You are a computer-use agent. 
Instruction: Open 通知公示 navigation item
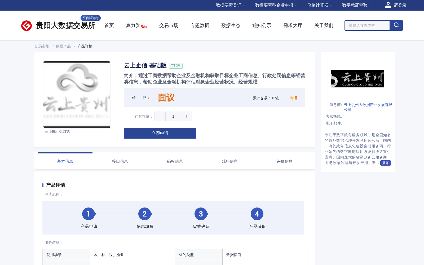262,25
